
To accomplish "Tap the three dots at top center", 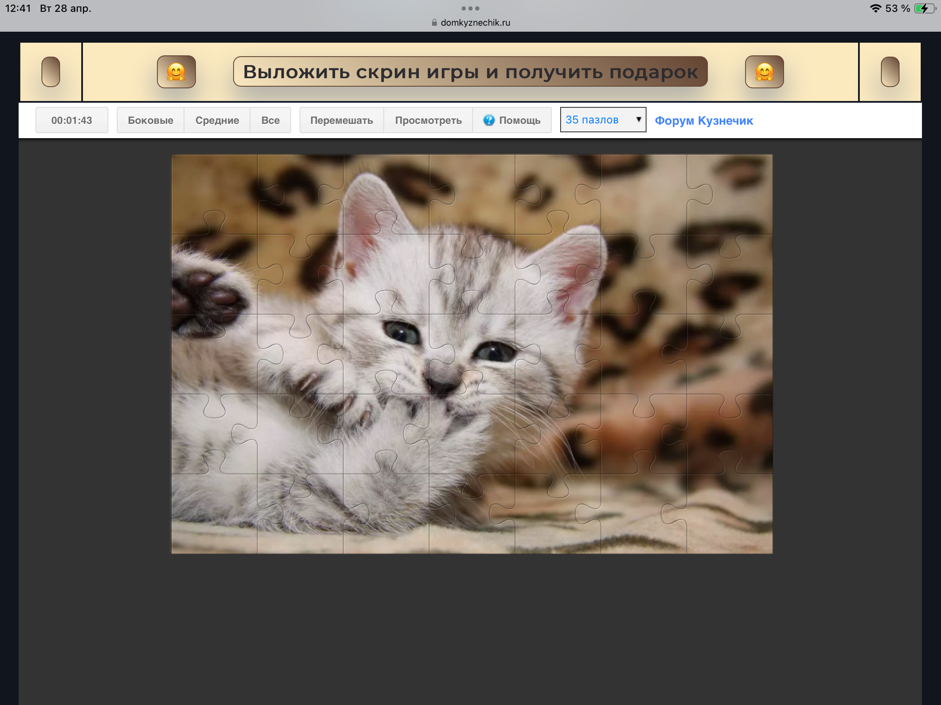I will 470,8.
